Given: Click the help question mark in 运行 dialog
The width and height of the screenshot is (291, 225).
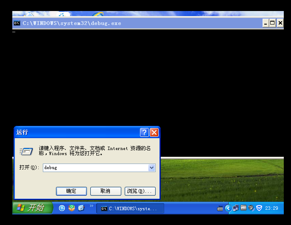Looking at the screenshot, I should tap(144, 132).
